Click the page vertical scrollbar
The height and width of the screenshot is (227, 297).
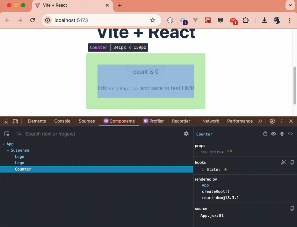[295, 85]
